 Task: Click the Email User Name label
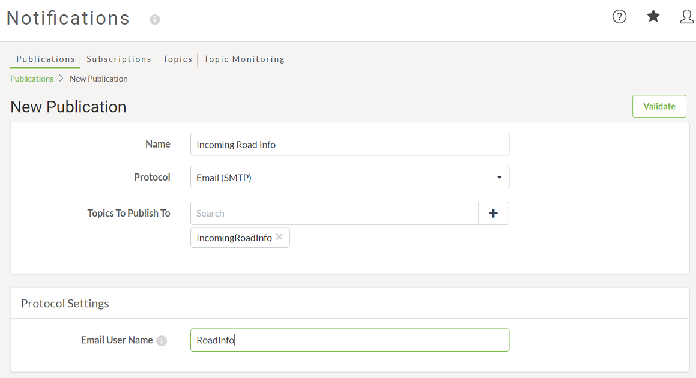[x=117, y=340]
